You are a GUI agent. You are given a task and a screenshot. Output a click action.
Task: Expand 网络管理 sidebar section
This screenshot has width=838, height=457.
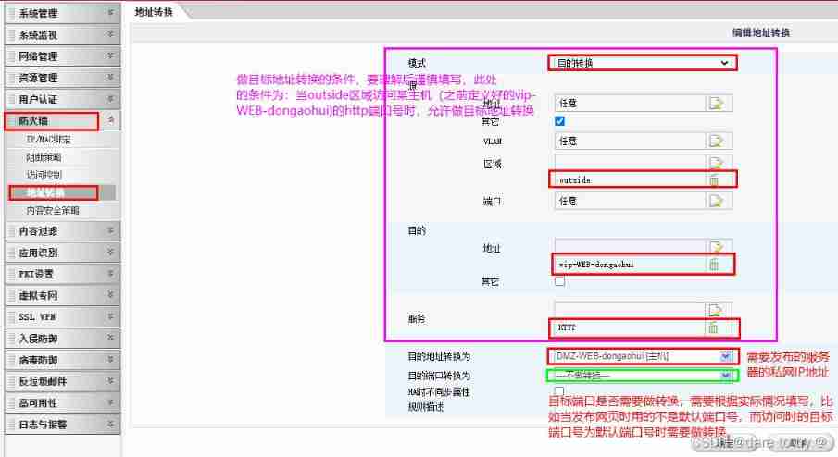coord(61,56)
